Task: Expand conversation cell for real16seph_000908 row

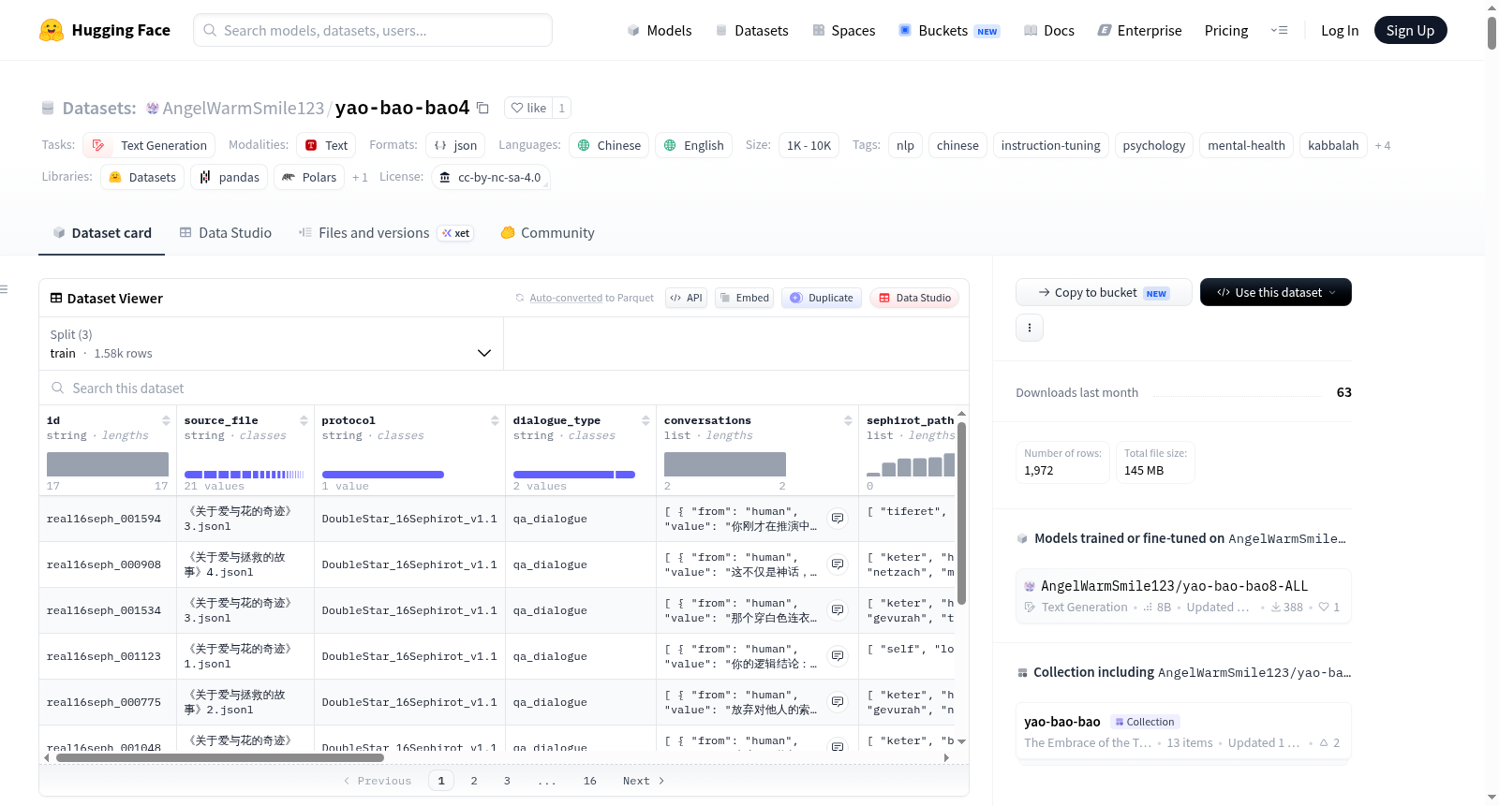Action: pyautogui.click(x=838, y=564)
